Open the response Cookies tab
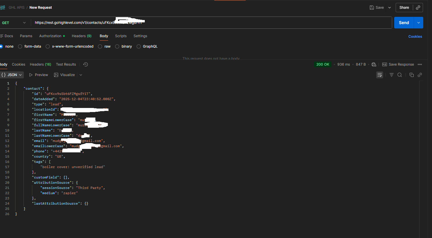This screenshot has width=432, height=238. tap(19, 64)
